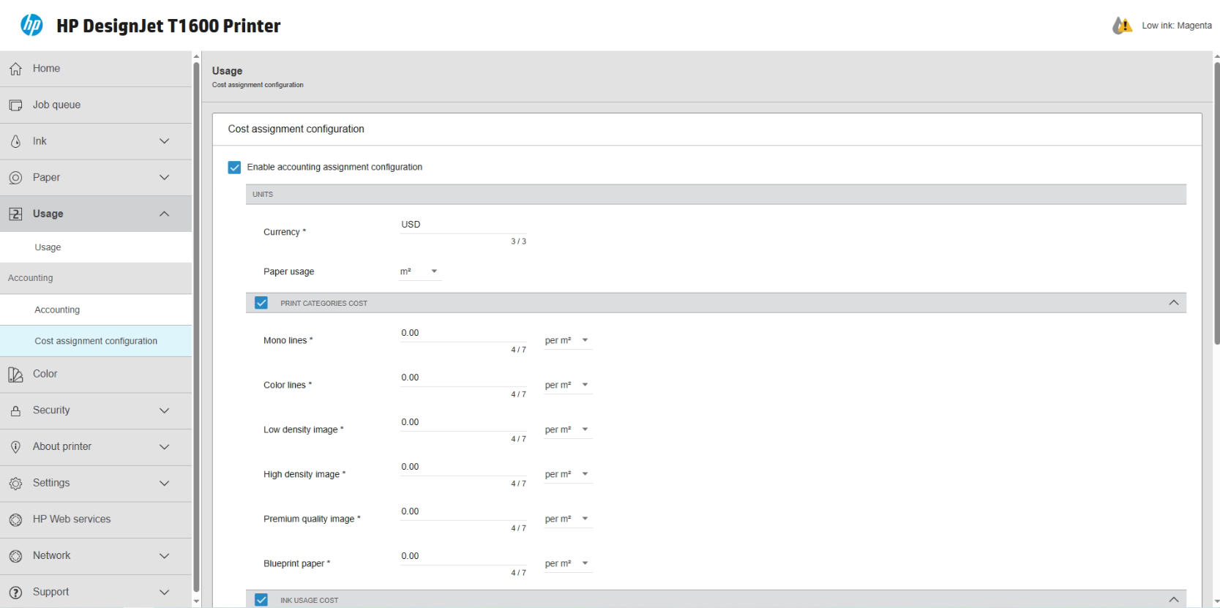Click the HP logo icon
This screenshot has width=1220, height=608.
tap(31, 25)
